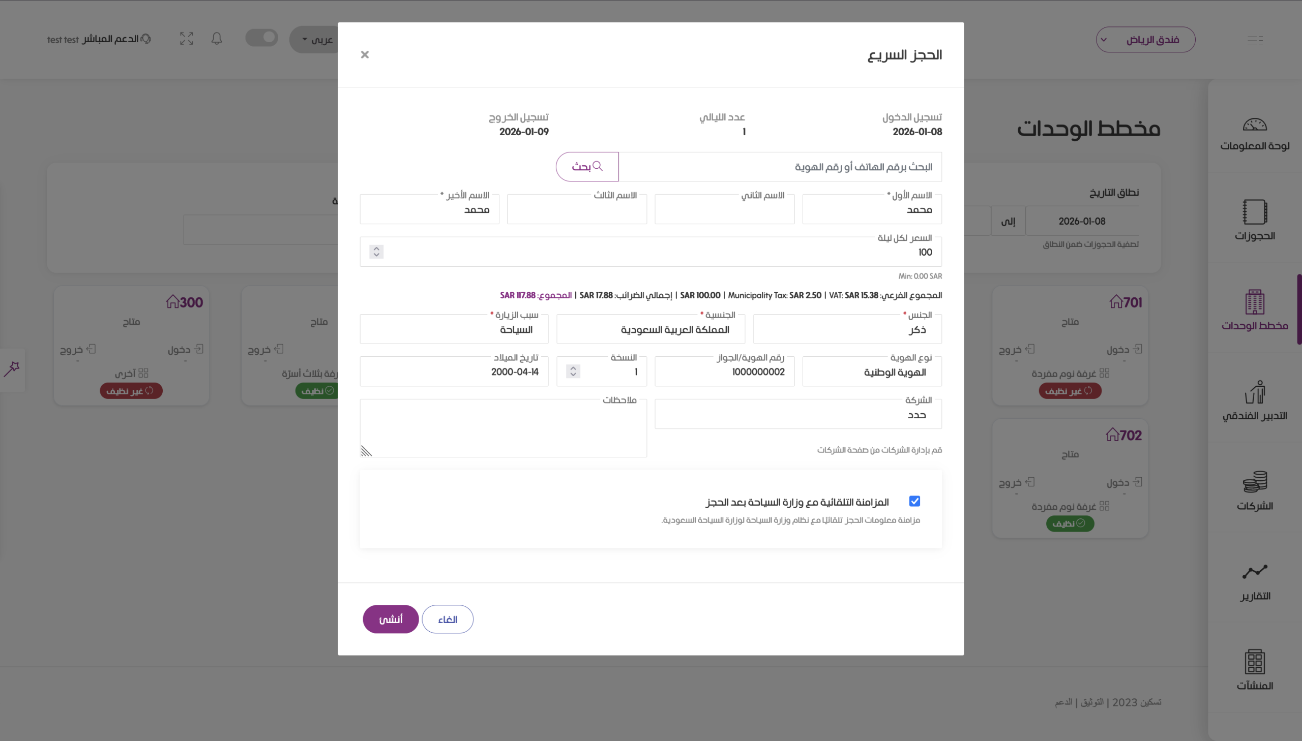This screenshot has height=741, width=1302.
Task: Click the magic wand icon on left edge
Action: click(x=12, y=369)
